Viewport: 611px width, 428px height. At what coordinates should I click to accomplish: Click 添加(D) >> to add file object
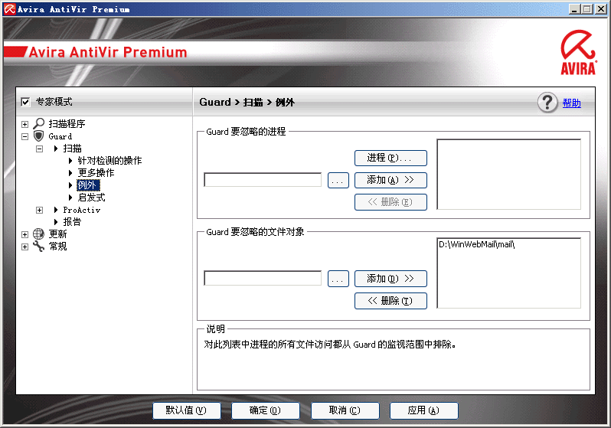(390, 279)
